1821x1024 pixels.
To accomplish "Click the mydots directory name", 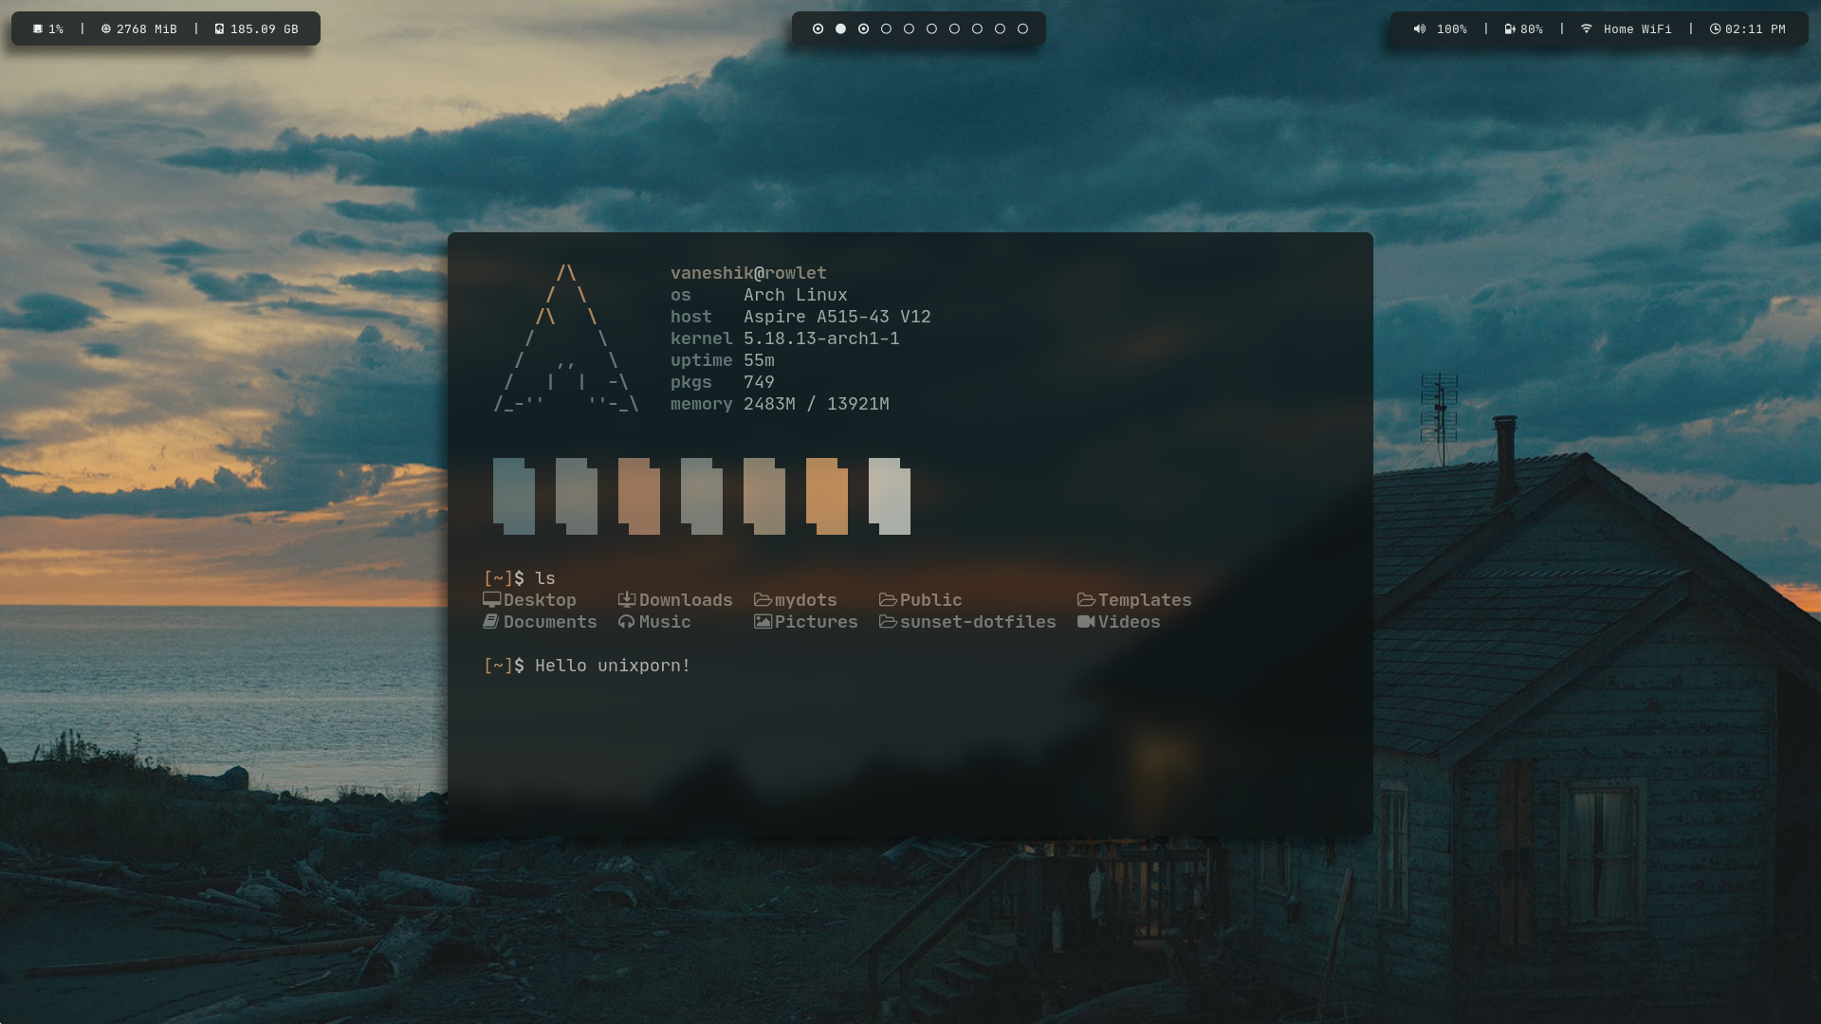I will tap(805, 600).
